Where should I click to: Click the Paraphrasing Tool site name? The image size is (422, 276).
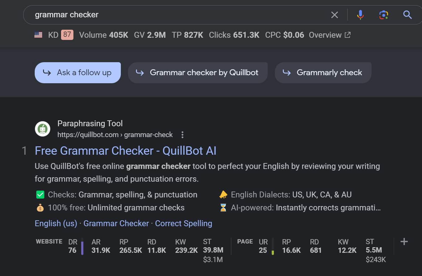coord(90,123)
